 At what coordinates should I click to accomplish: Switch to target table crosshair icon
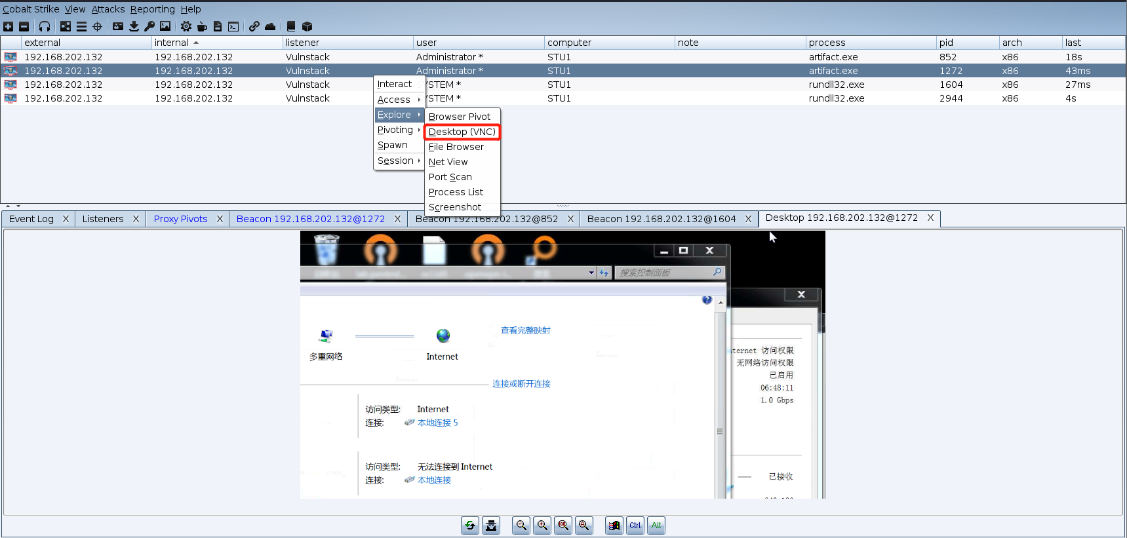click(x=98, y=26)
